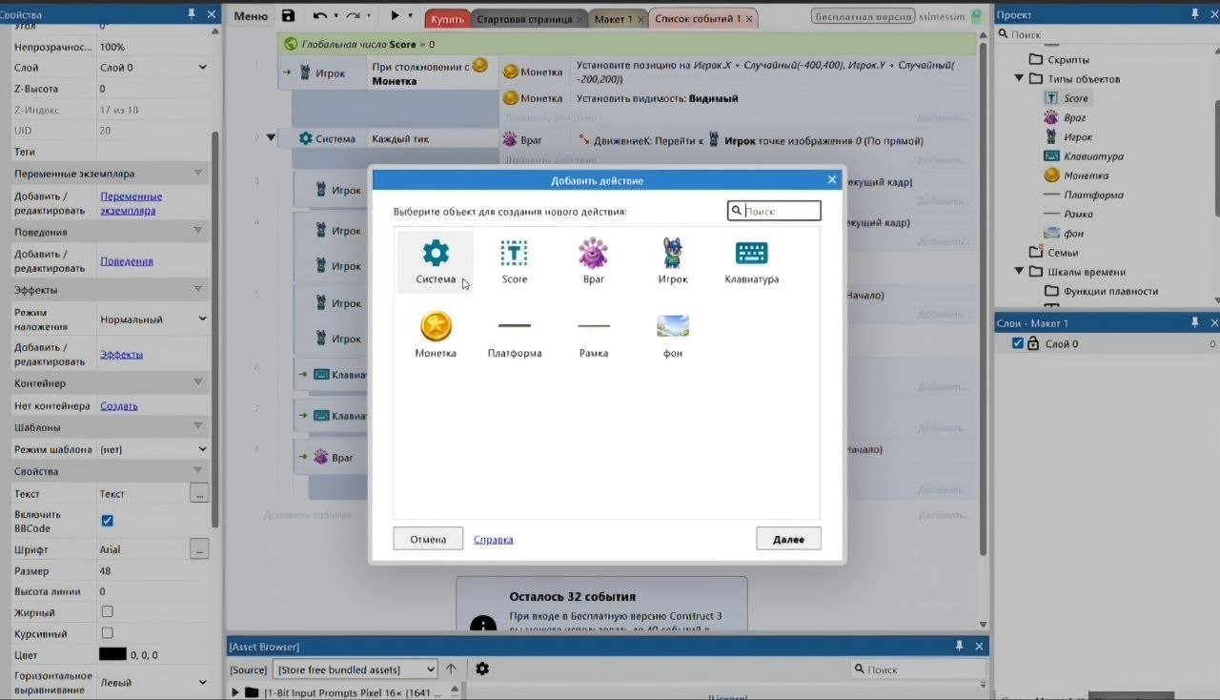The image size is (1220, 700).
Task: Click Отмена to cancel the dialog
Action: 428,539
